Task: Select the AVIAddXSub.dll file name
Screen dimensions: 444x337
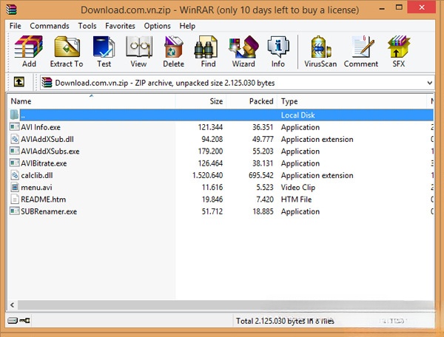Action: [47, 139]
